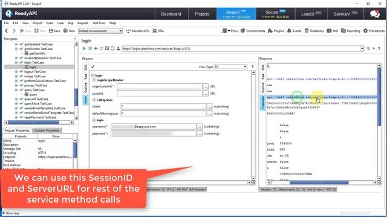
Task: Open the File menu
Action: pos(7,23)
